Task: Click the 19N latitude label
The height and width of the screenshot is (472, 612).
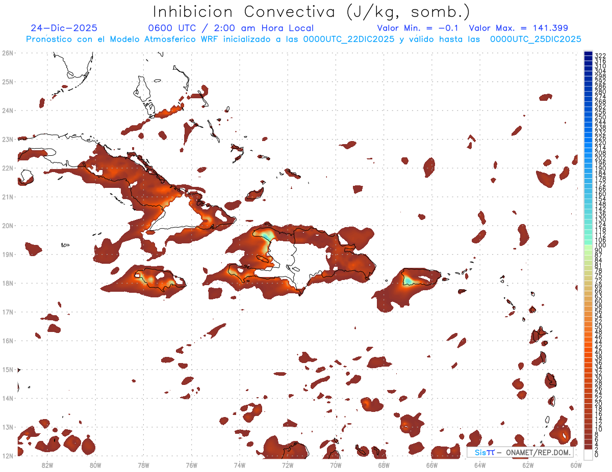Action: (x=7, y=254)
